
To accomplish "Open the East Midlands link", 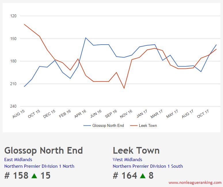I will tap(18, 160).
